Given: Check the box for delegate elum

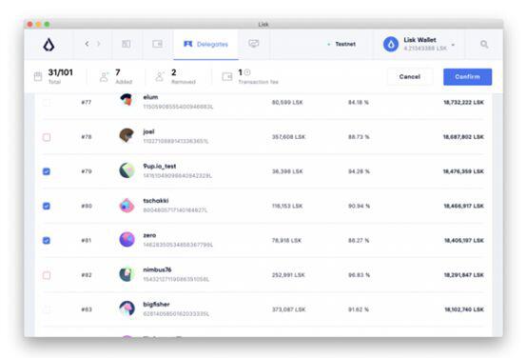Looking at the screenshot, I should coord(47,103).
